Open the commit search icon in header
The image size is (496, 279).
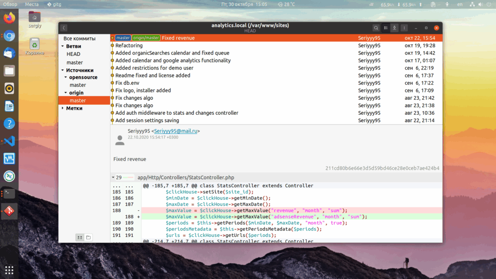point(376,28)
